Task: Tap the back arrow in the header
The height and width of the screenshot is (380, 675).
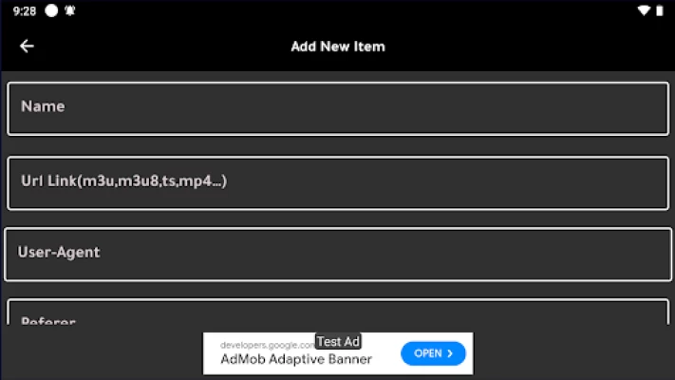Action: coord(27,47)
